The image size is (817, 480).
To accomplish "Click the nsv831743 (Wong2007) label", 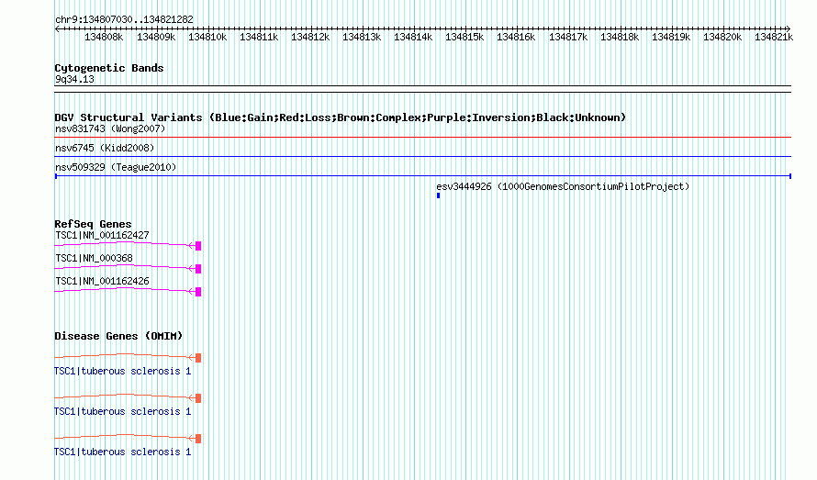I will (x=110, y=128).
